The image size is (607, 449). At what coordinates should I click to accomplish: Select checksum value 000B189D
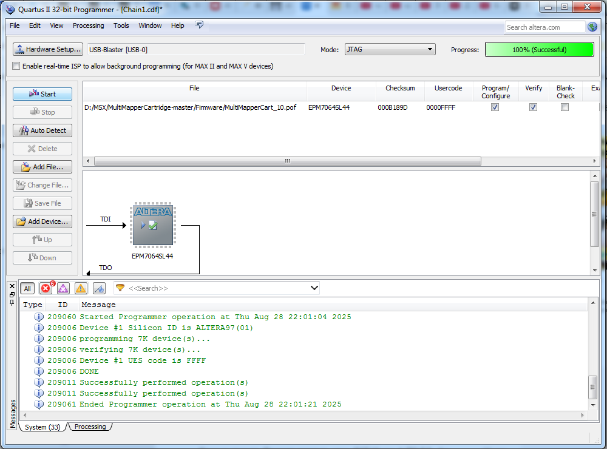point(393,107)
